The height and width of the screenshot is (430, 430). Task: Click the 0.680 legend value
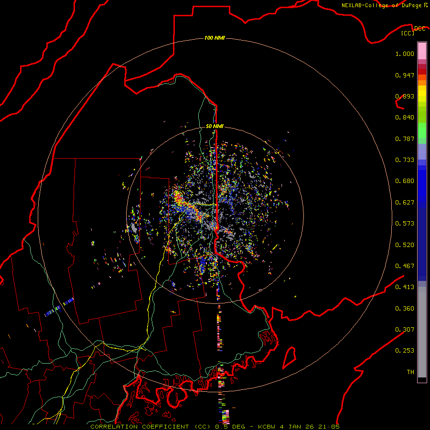click(x=405, y=181)
